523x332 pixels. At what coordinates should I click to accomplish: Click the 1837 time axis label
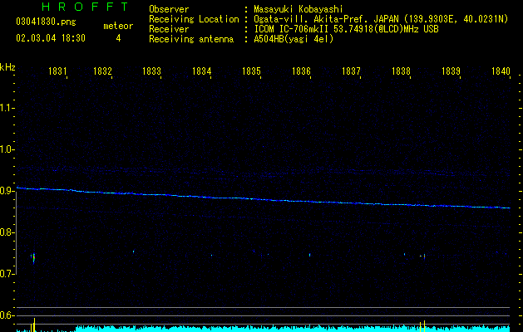click(351, 71)
